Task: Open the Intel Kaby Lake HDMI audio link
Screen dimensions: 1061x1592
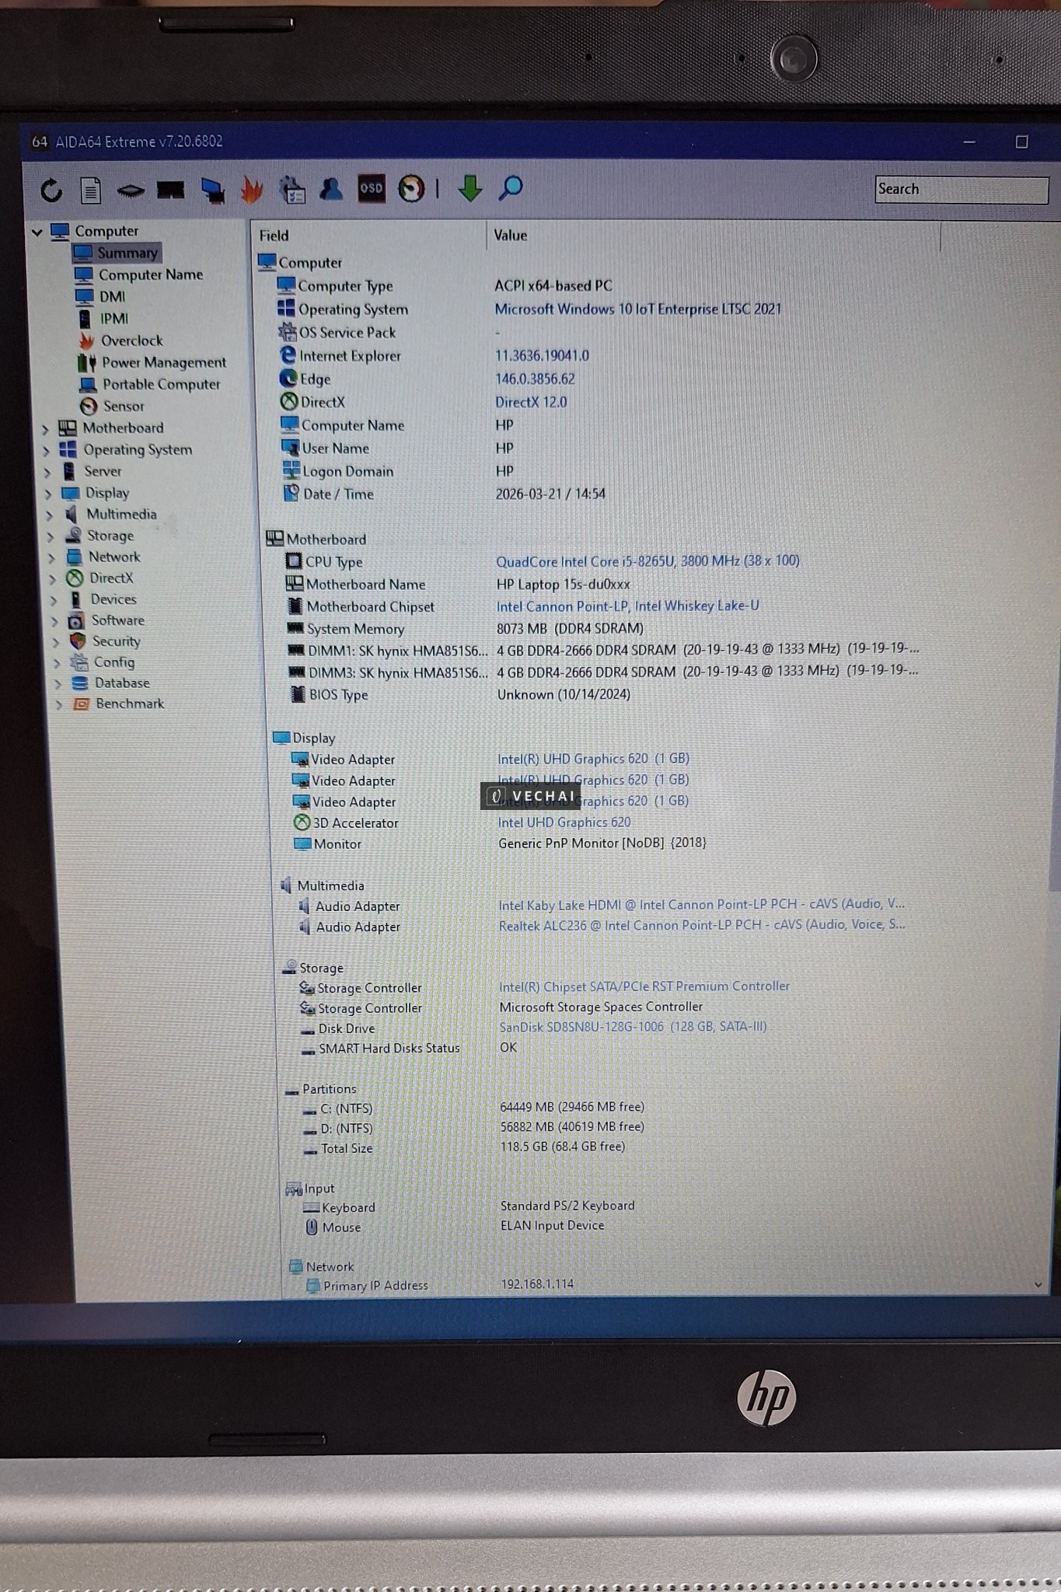Action: point(701,904)
